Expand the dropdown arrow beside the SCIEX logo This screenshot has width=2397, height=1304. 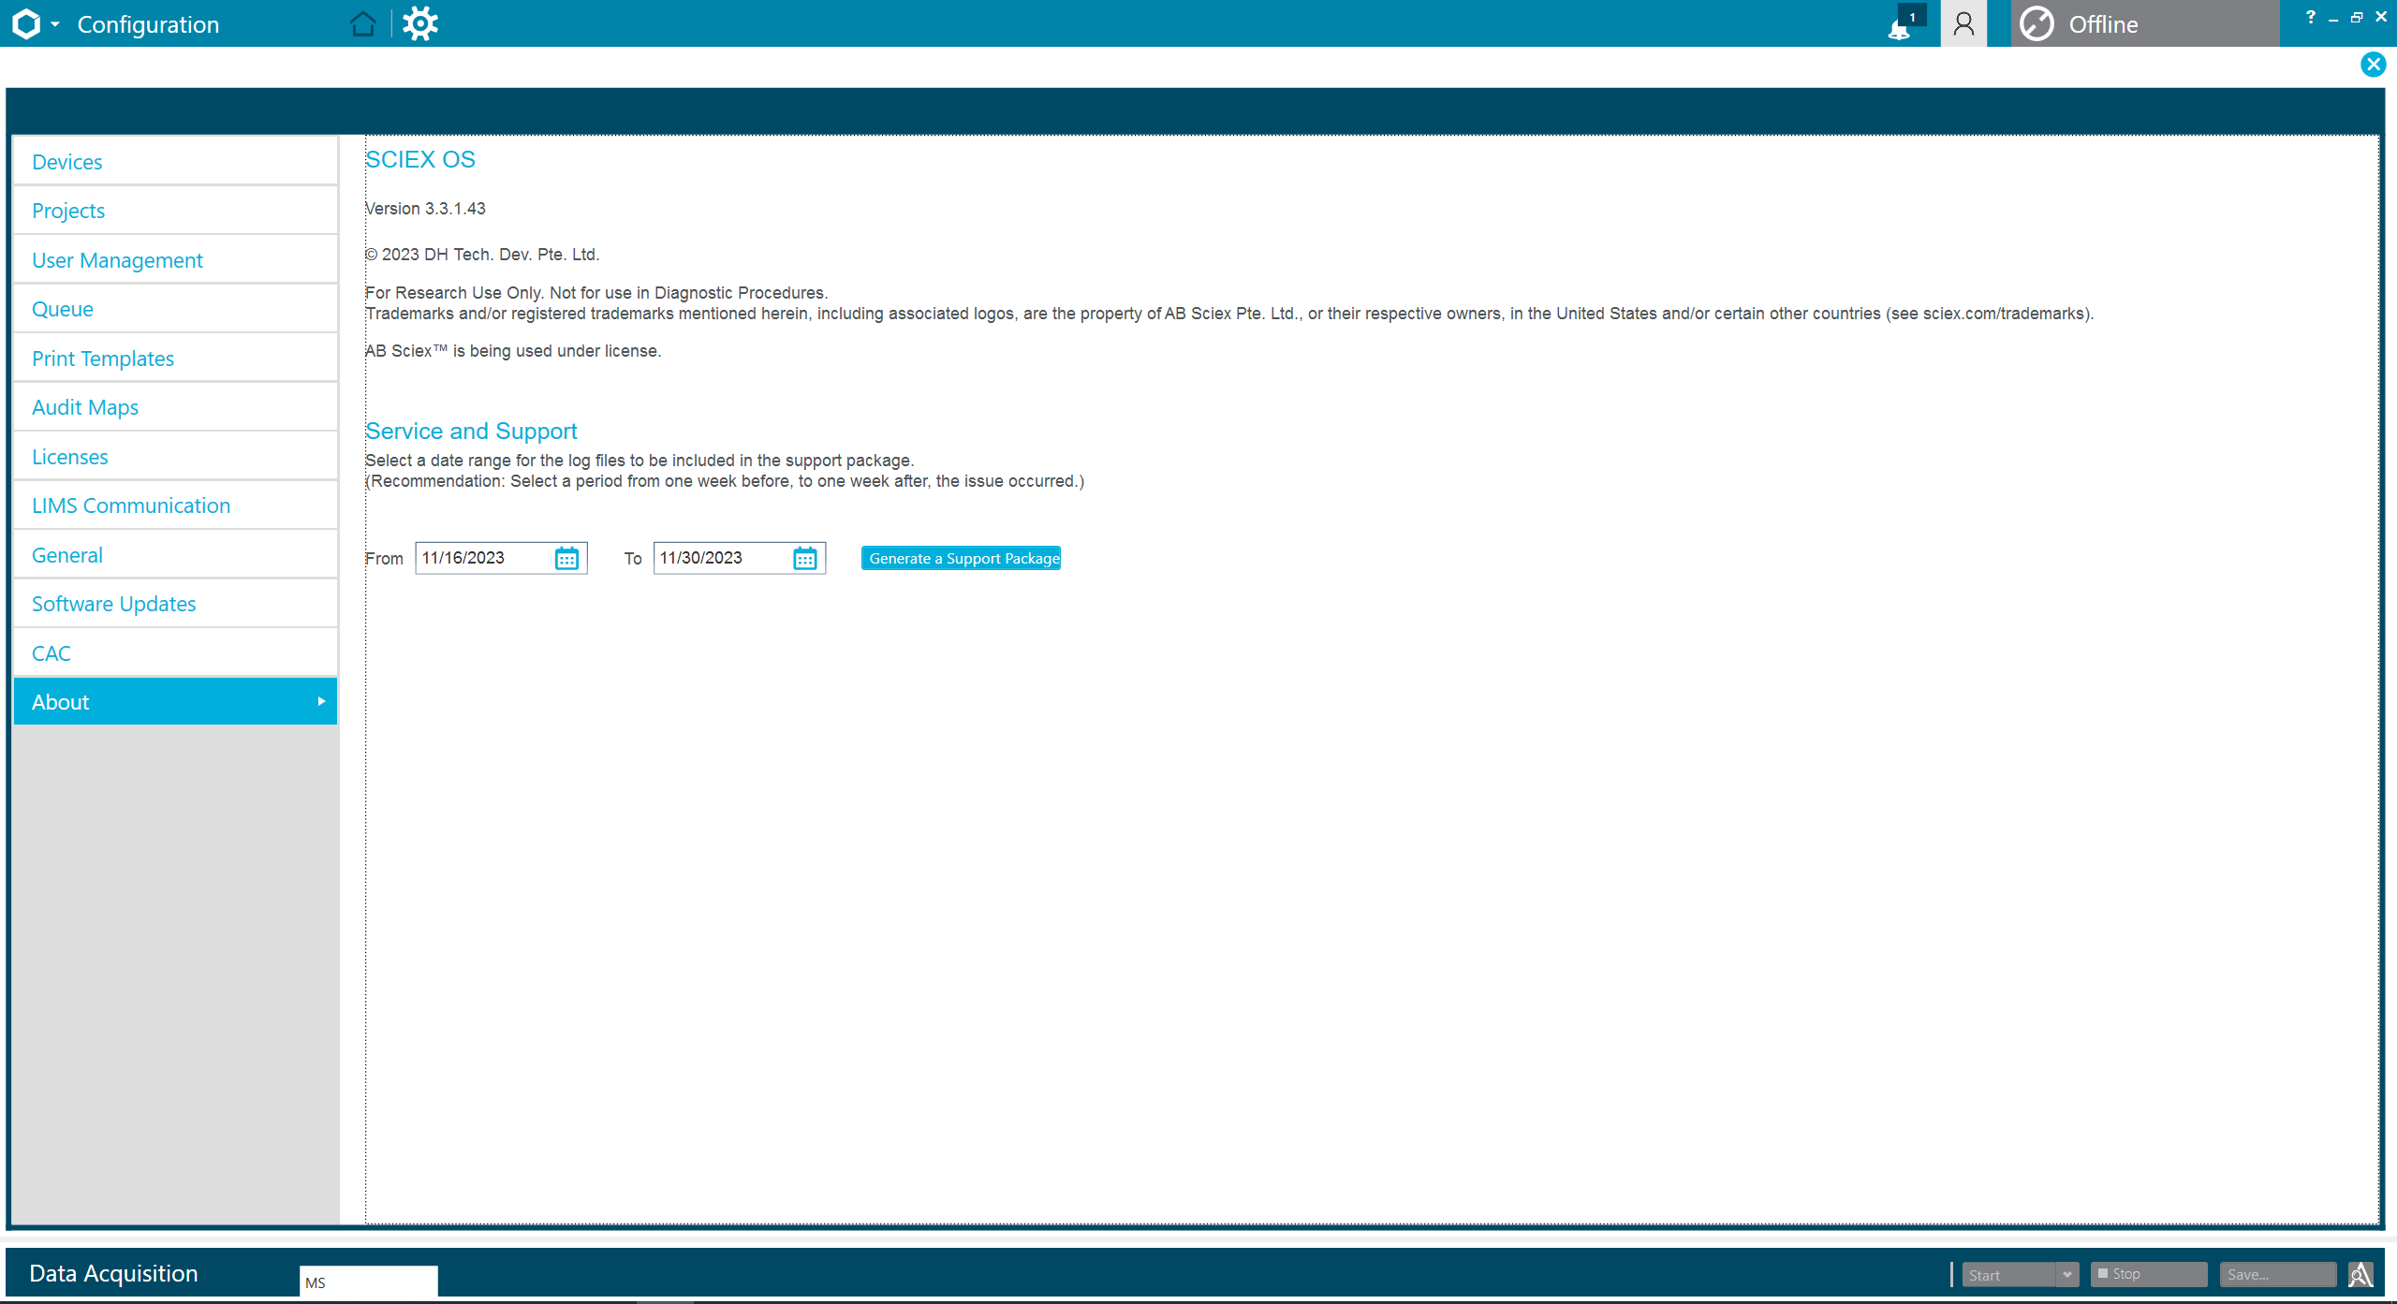pyautogui.click(x=55, y=24)
